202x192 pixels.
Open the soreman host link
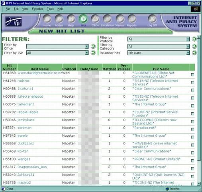click(x=24, y=128)
